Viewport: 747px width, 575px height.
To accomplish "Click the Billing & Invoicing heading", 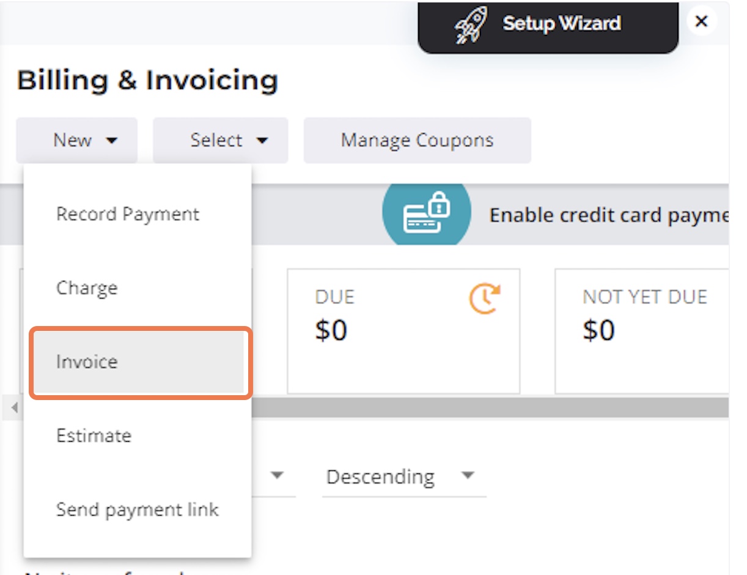I will pos(147,81).
